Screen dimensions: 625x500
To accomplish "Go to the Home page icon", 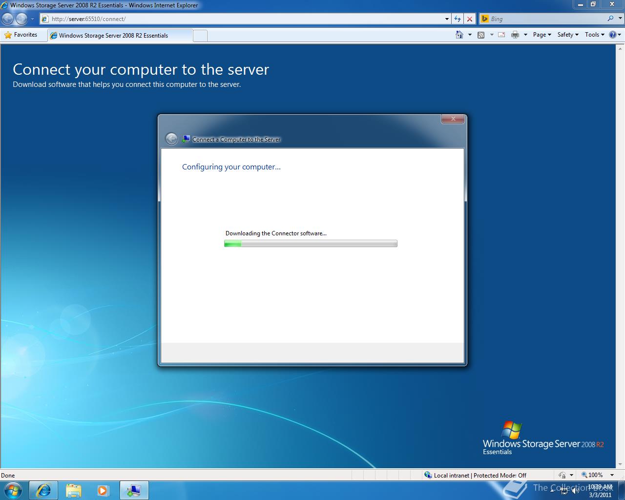I will pos(459,35).
